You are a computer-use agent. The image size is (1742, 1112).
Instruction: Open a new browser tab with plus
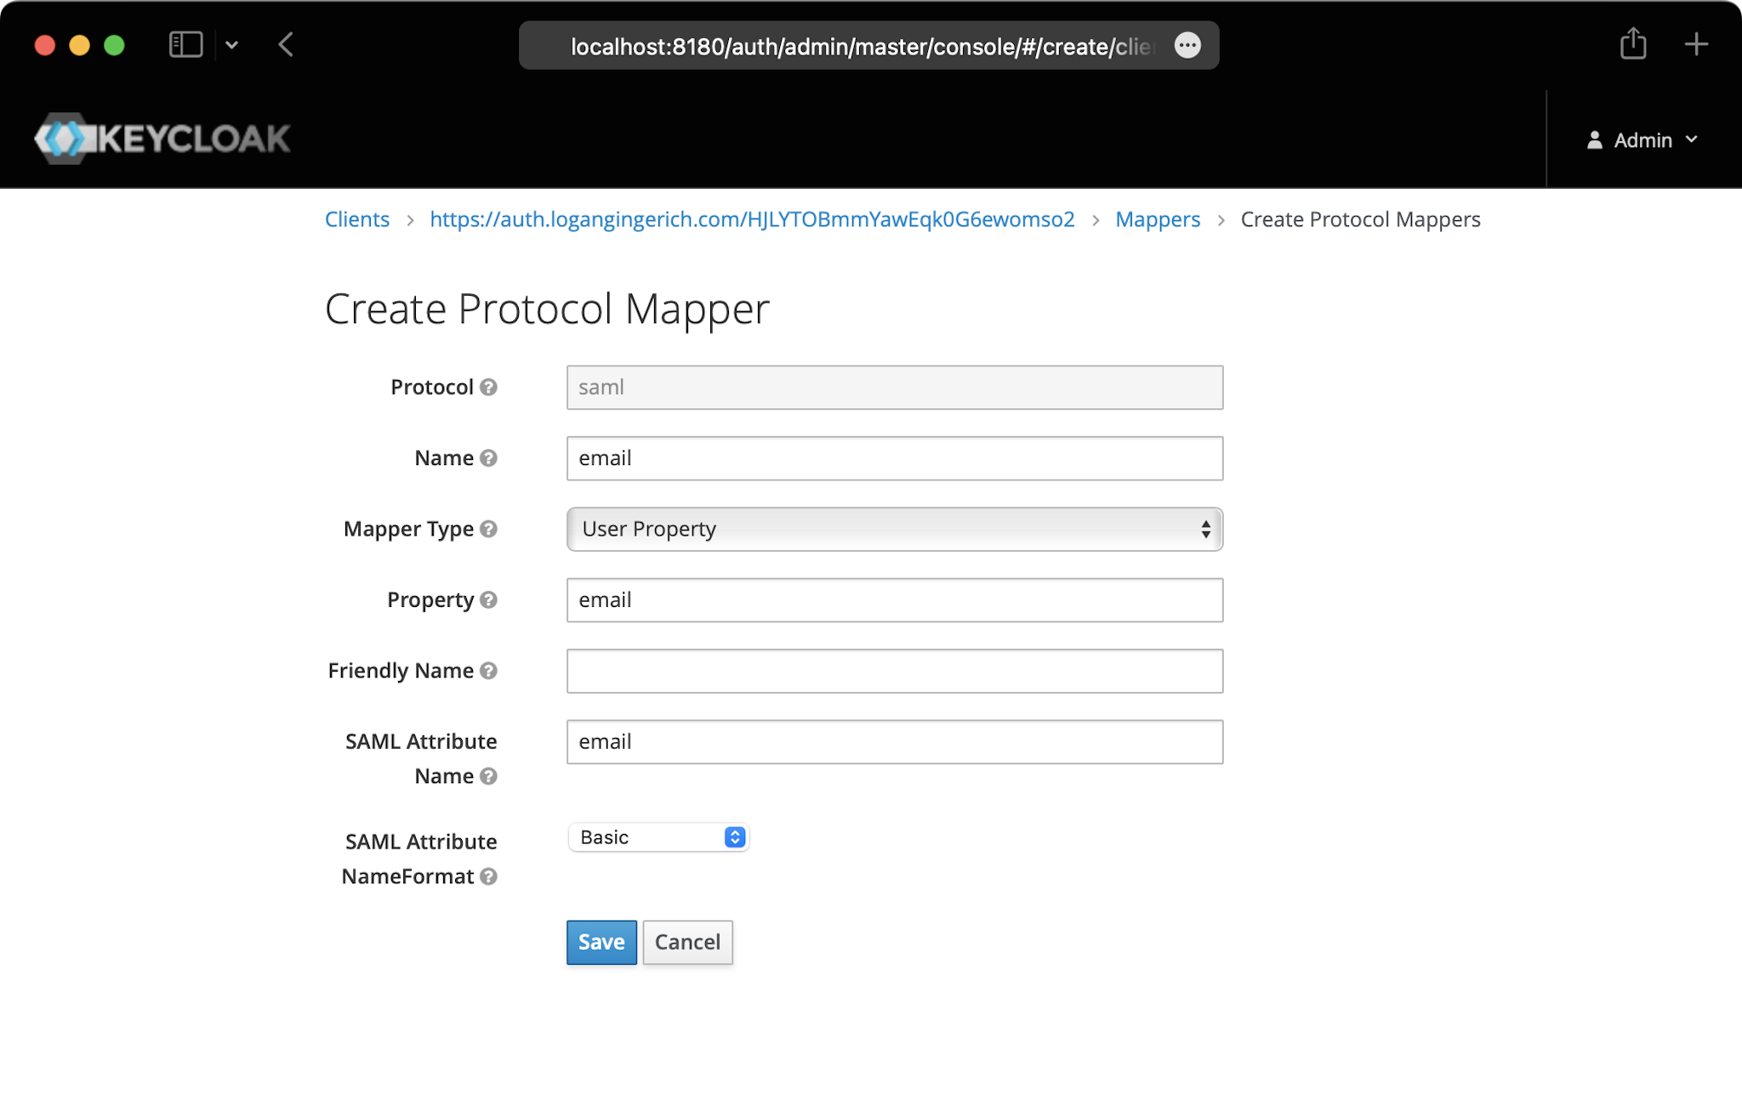tap(1696, 44)
